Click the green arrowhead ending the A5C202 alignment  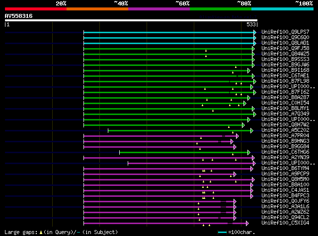coord(252,131)
